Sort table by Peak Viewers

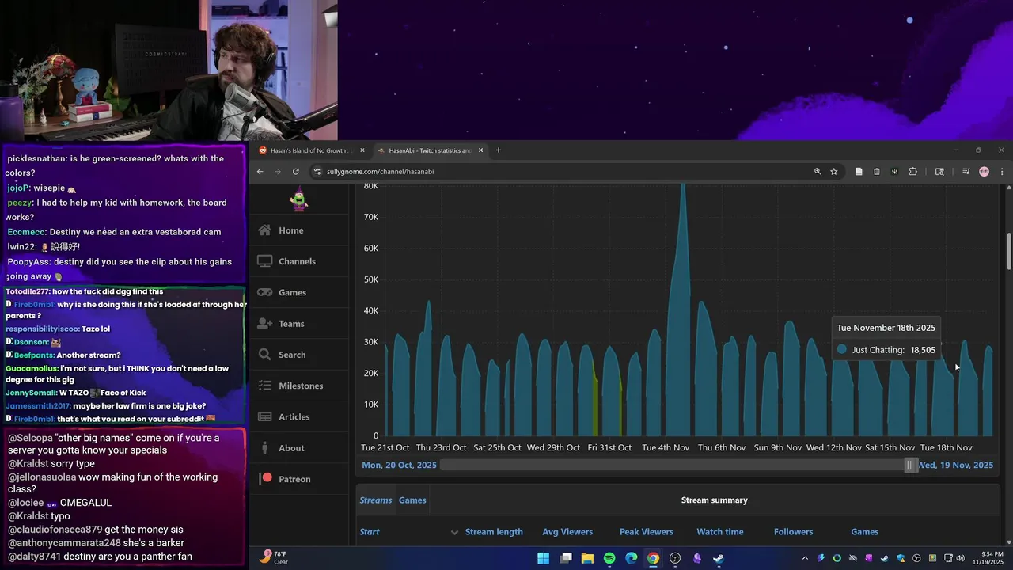point(647,532)
